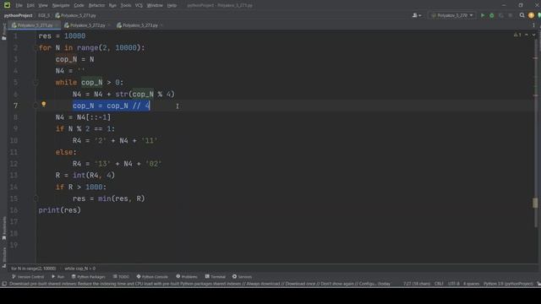
Task: Open the View menu
Action: click(x=43, y=6)
